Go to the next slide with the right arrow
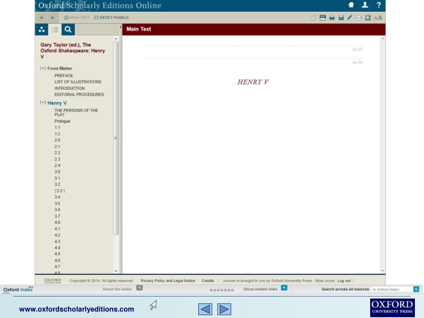 [224, 309]
